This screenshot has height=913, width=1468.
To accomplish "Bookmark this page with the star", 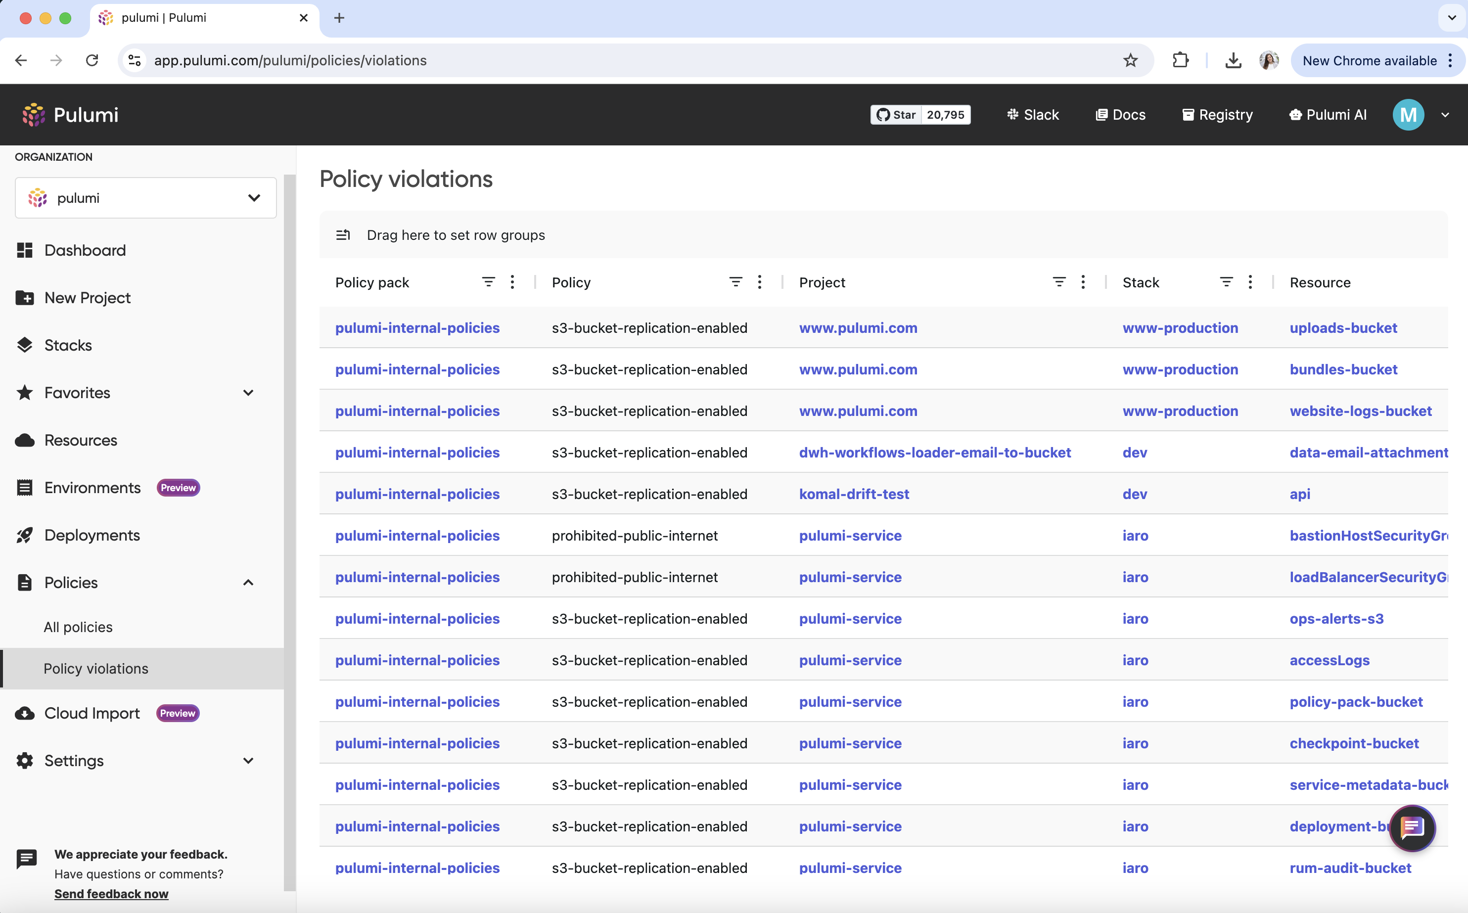I will (1131, 60).
